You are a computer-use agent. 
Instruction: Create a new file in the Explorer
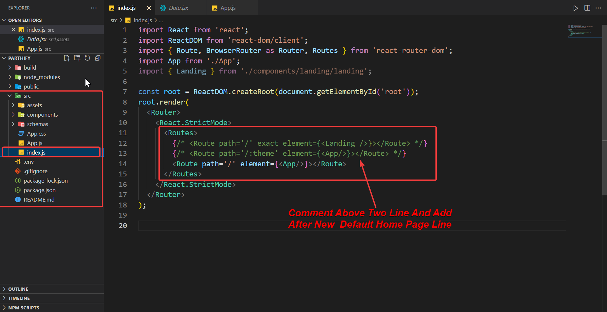pyautogui.click(x=67, y=58)
